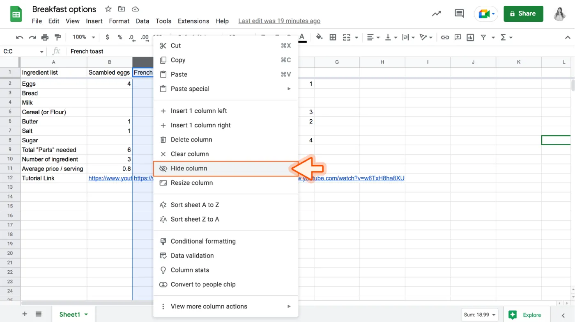This screenshot has height=322, width=575.
Task: Open the Last edit was 19 minutes ago link
Action: (x=279, y=21)
